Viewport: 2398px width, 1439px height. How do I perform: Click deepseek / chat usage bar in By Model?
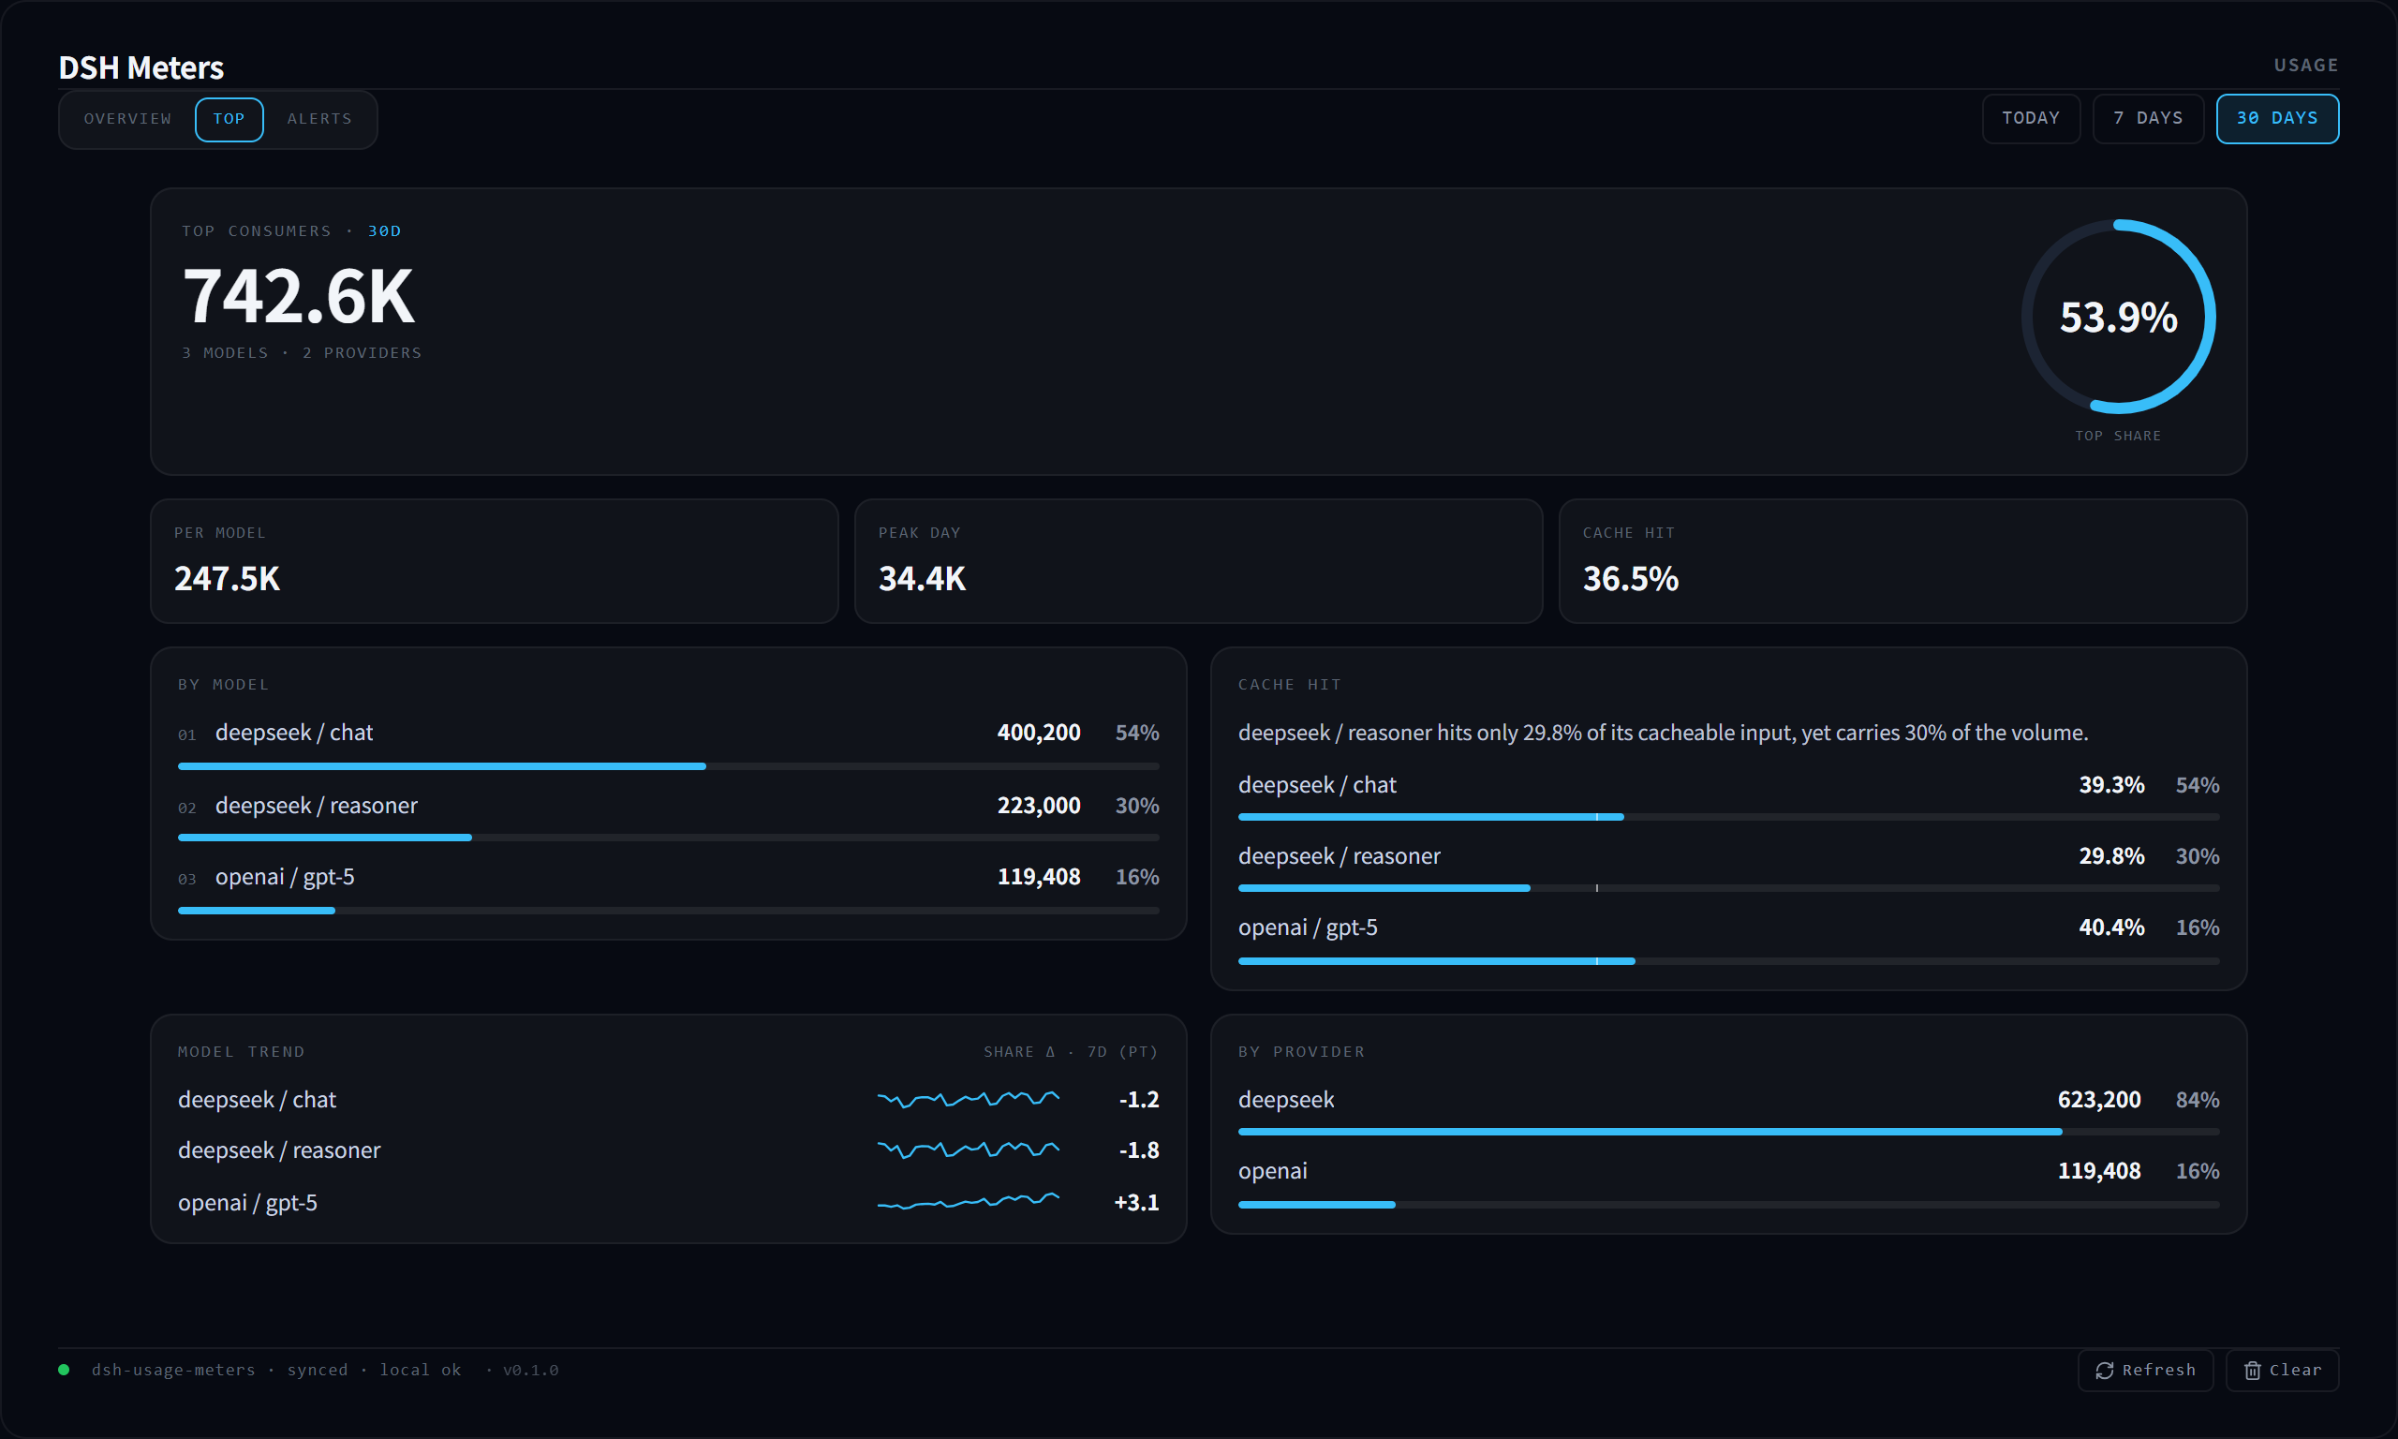click(x=669, y=766)
